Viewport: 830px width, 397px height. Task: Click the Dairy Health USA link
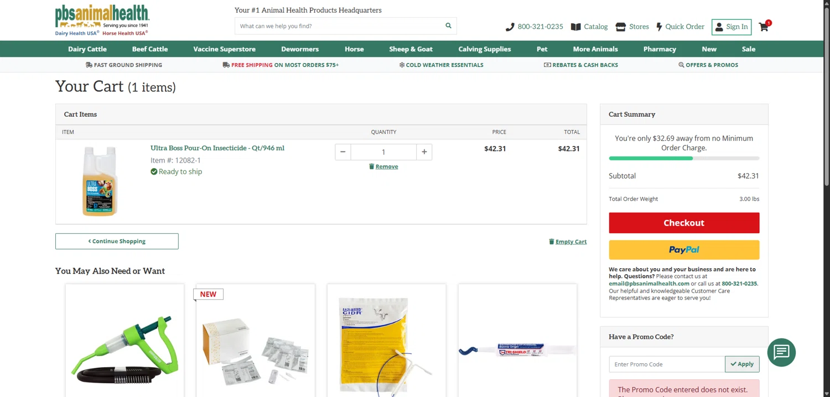pos(77,33)
